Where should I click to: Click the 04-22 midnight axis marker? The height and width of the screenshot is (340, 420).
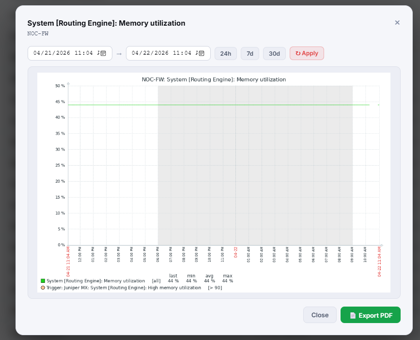pyautogui.click(x=236, y=252)
